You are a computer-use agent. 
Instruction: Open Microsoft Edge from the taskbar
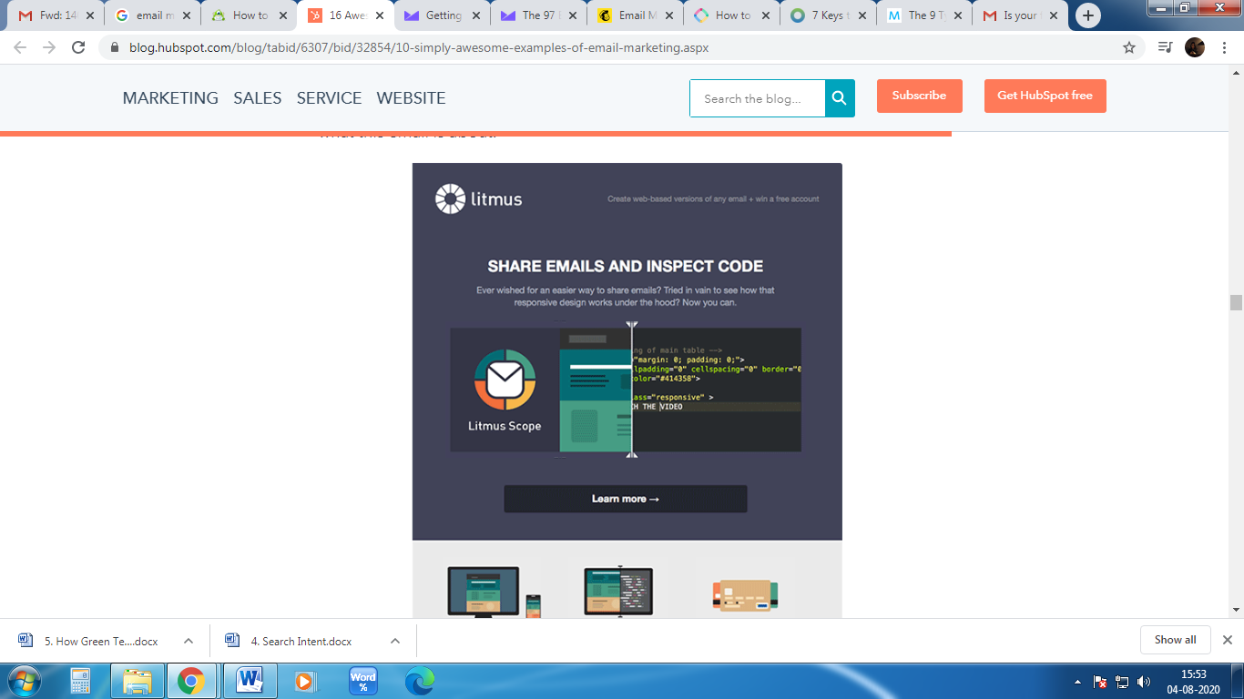[x=420, y=681]
